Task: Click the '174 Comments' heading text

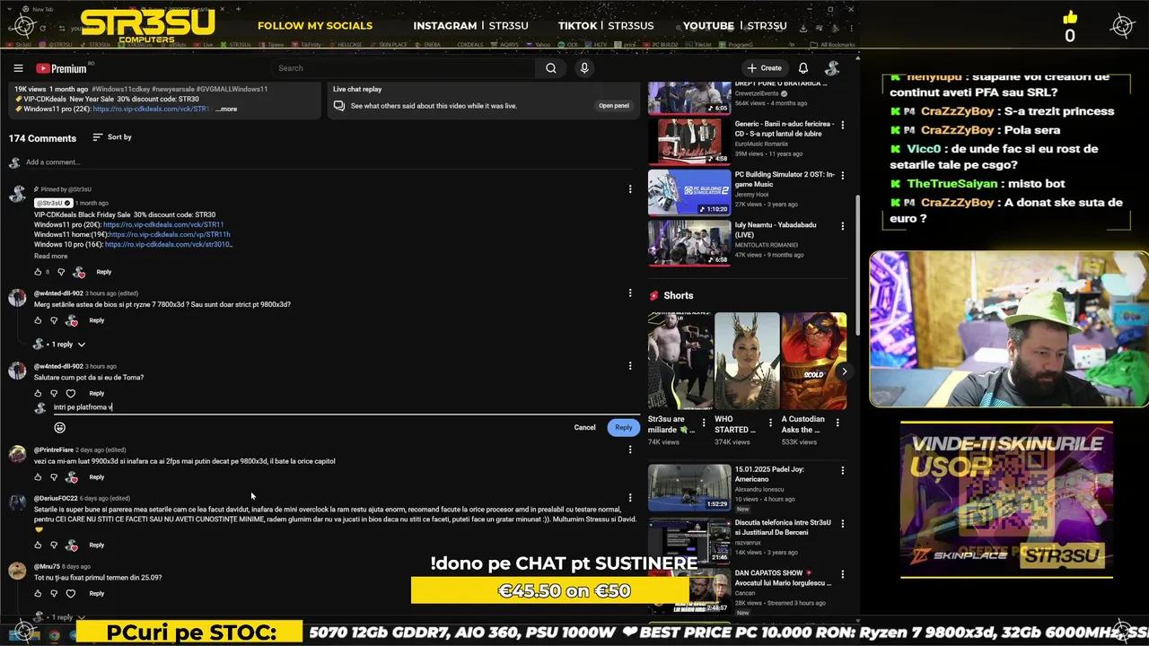Action: pos(42,138)
